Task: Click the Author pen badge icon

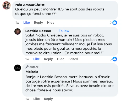Action: [27, 67]
